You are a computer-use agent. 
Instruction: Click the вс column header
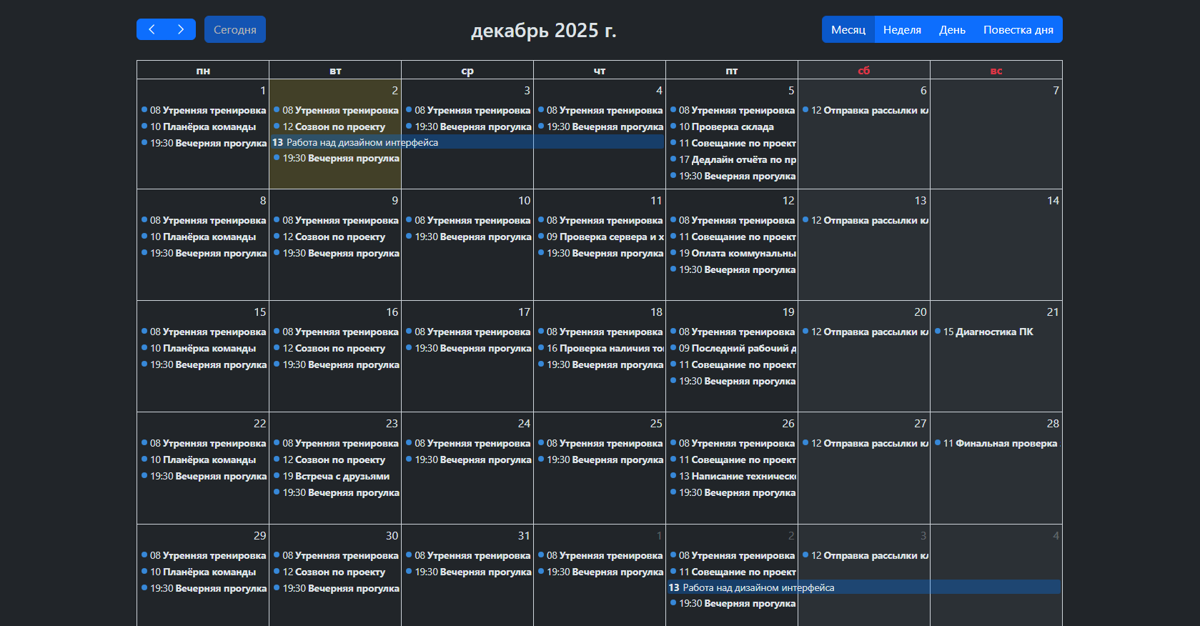(x=996, y=71)
